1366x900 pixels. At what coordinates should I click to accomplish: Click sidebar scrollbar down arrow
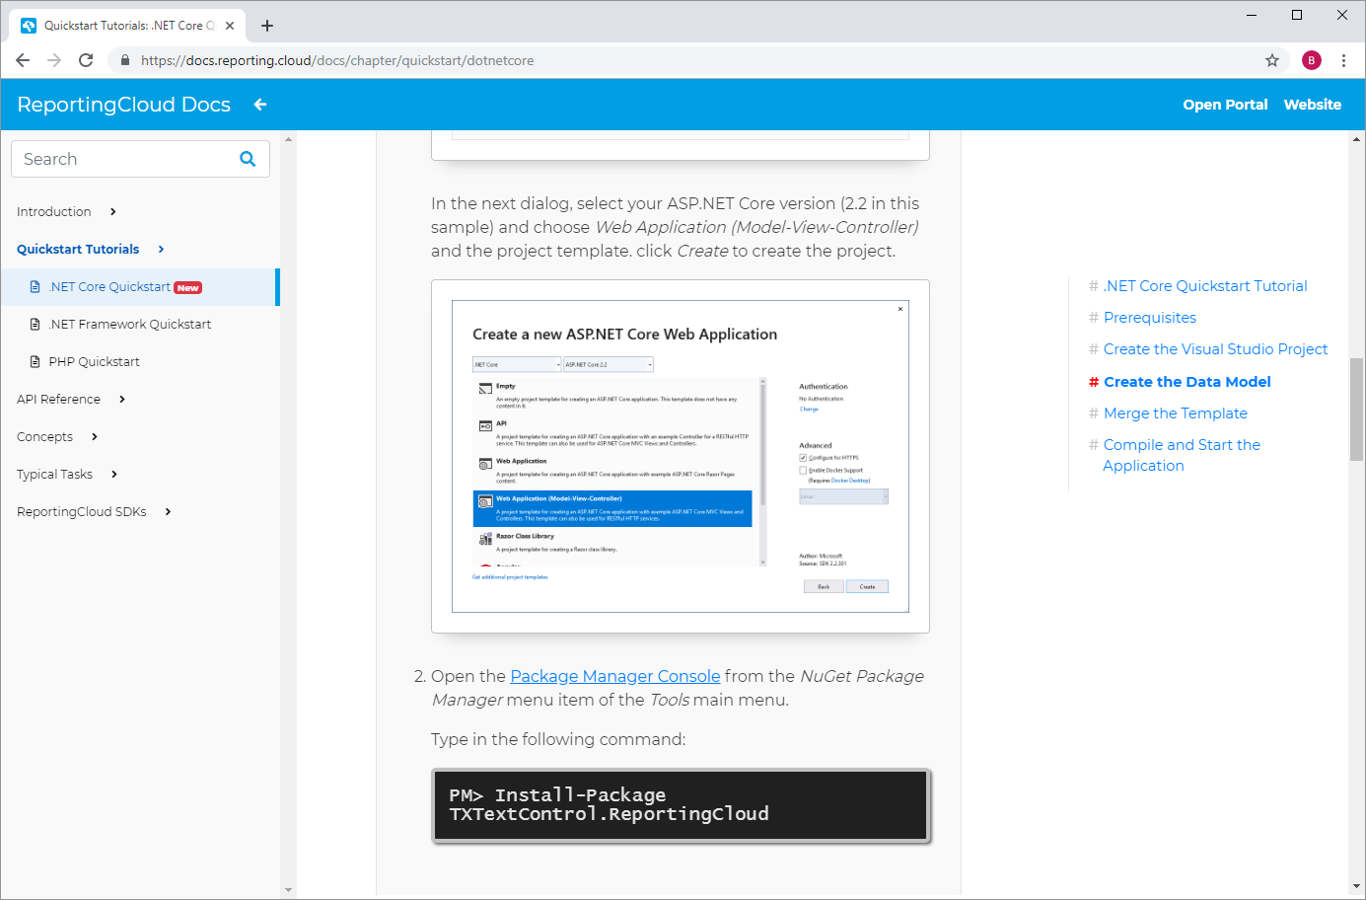288,890
